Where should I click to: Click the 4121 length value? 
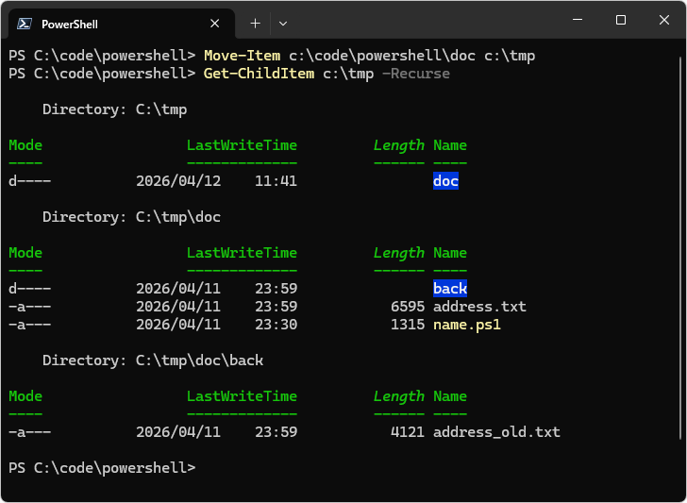[x=408, y=432]
